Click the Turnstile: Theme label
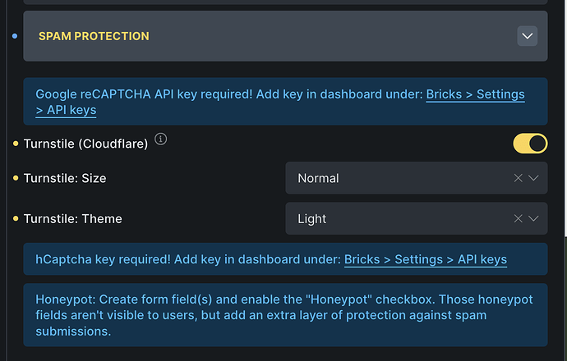 click(72, 219)
